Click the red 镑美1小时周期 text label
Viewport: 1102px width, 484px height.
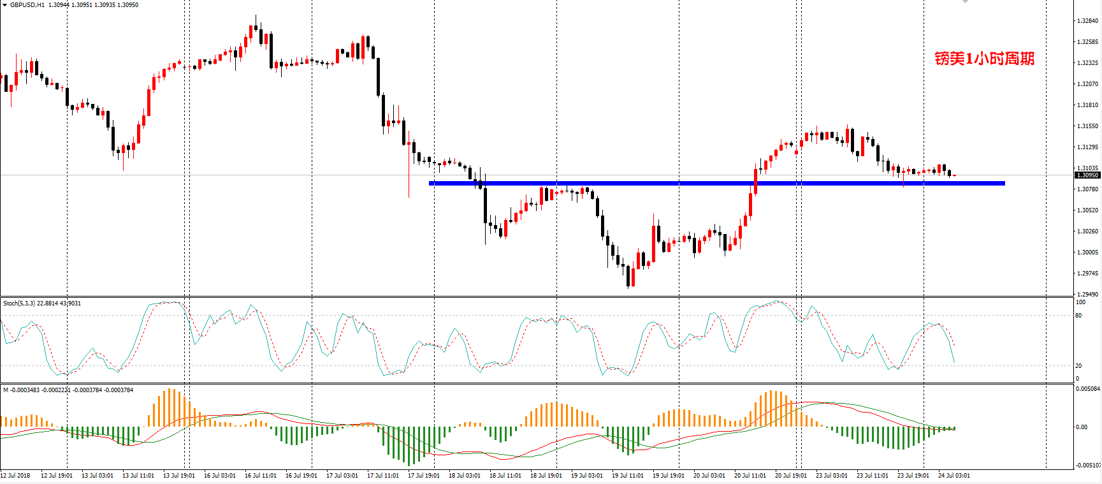(x=984, y=59)
